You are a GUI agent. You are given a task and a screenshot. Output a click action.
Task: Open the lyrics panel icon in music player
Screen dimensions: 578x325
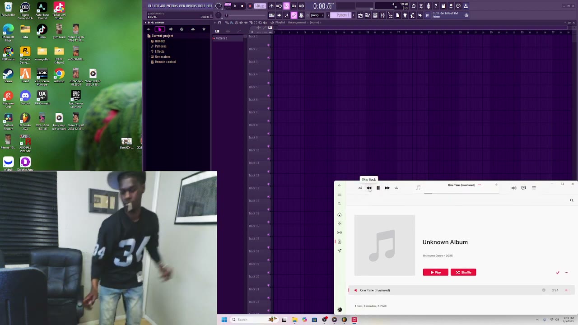[x=523, y=188]
